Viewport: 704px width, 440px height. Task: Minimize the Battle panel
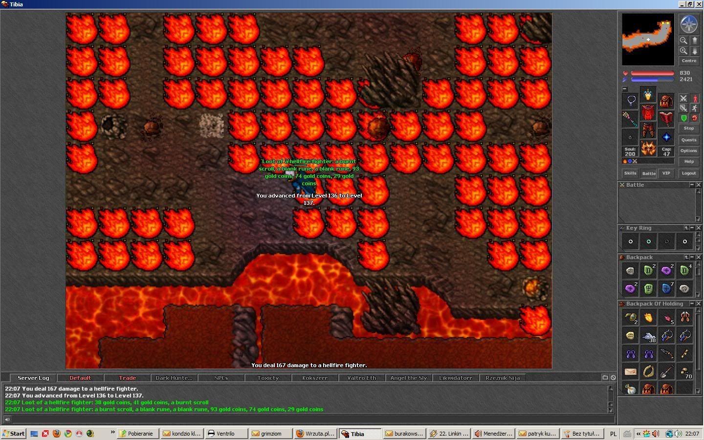pyautogui.click(x=692, y=185)
